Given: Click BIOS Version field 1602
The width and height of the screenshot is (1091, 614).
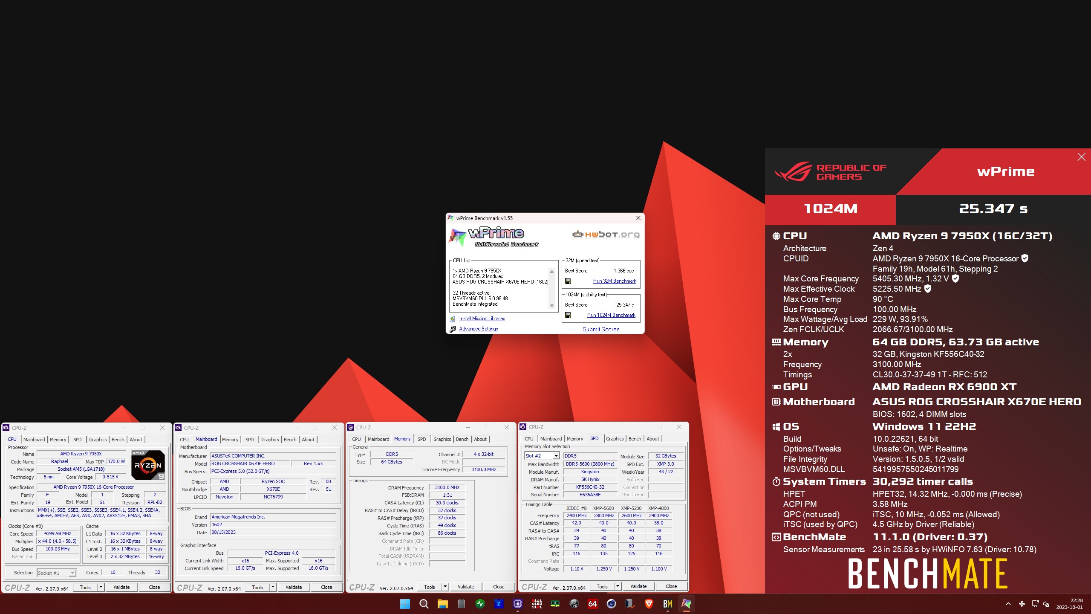Looking at the screenshot, I should 273,524.
